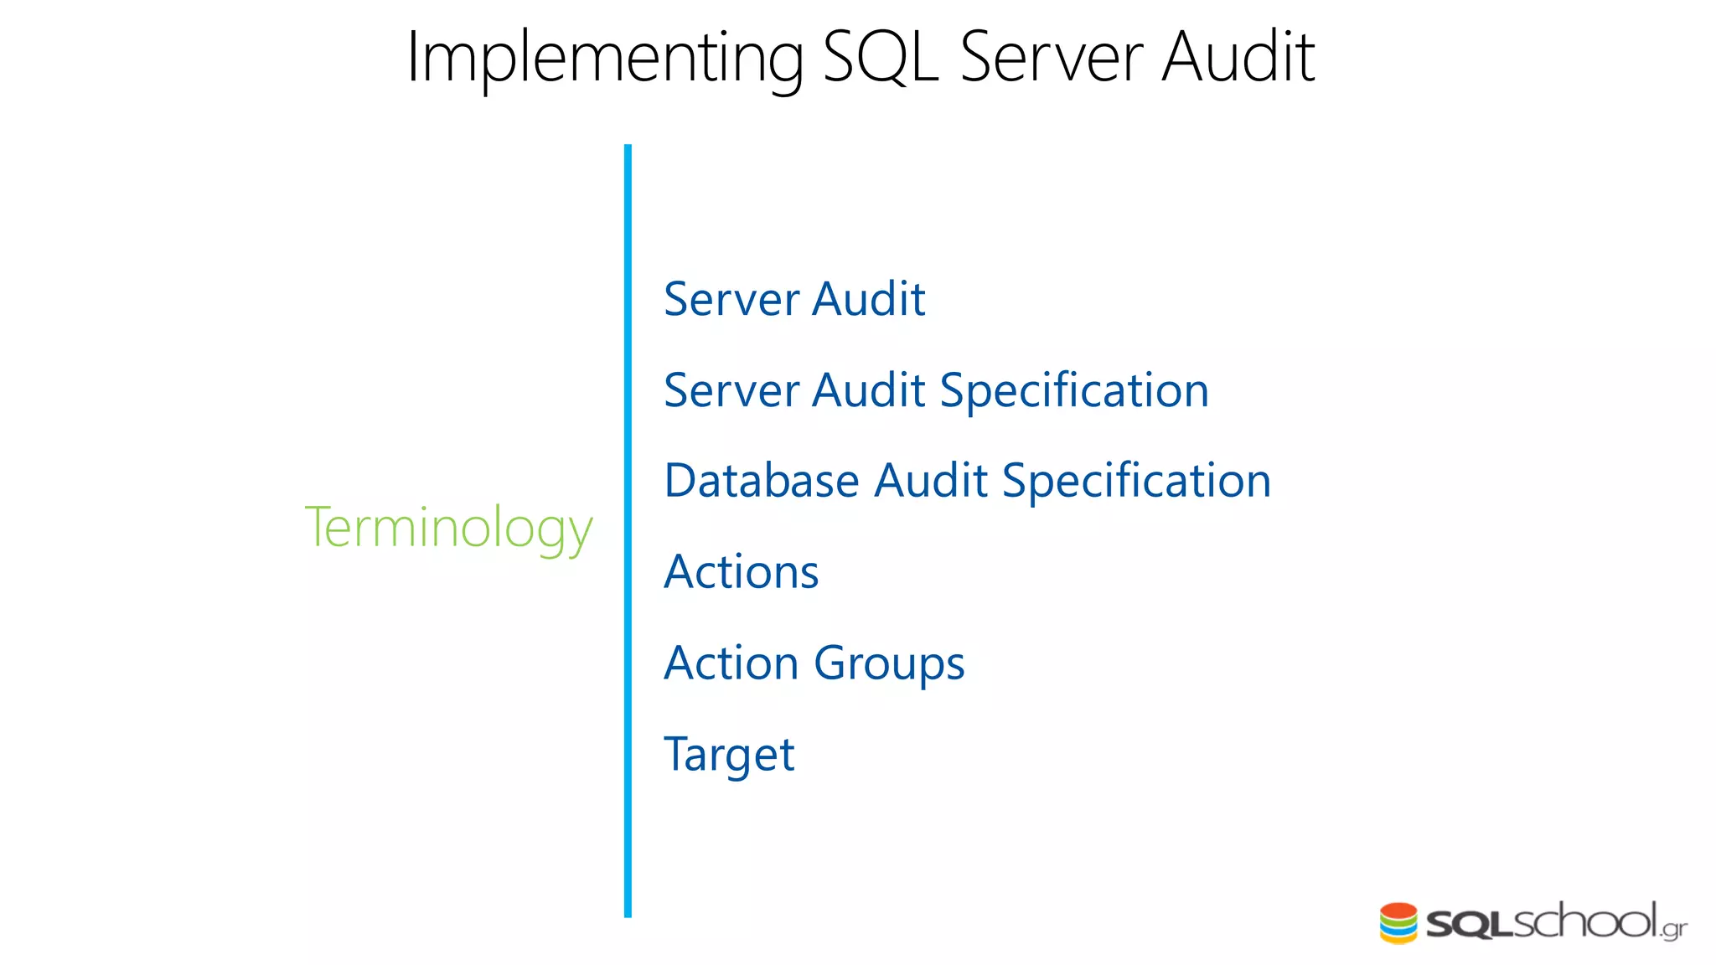Click the blue vertical divider line
The height and width of the screenshot is (965, 1716).
(628, 530)
